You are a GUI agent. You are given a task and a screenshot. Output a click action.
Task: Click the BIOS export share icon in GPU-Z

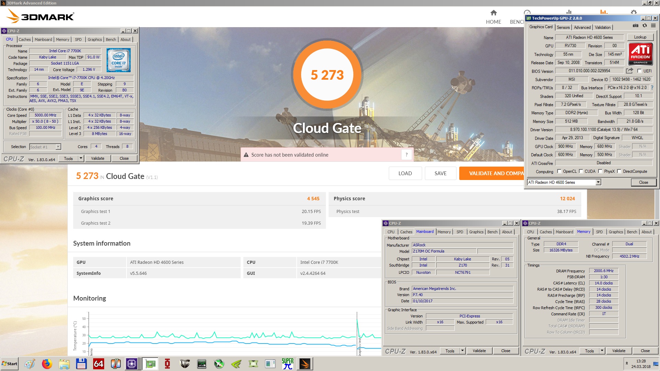tap(629, 71)
